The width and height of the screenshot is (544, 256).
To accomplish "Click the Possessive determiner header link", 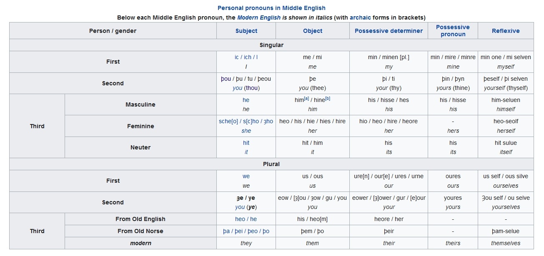I will [x=389, y=31].
